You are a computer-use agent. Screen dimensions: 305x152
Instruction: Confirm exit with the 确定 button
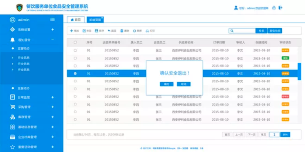(x=166, y=84)
